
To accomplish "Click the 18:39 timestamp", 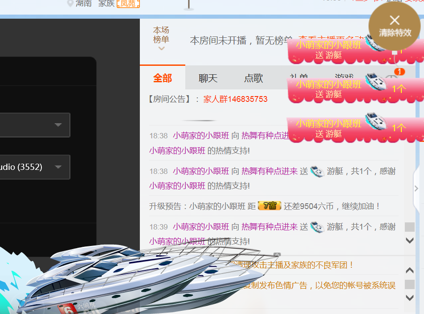I will pyautogui.click(x=159, y=227).
